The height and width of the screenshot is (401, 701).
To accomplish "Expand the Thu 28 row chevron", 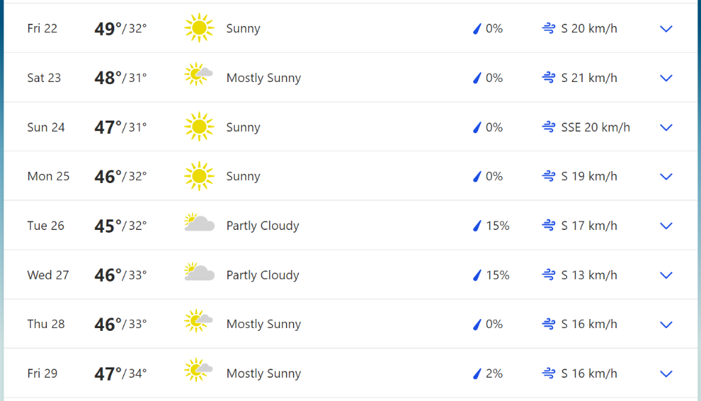I will tap(666, 325).
